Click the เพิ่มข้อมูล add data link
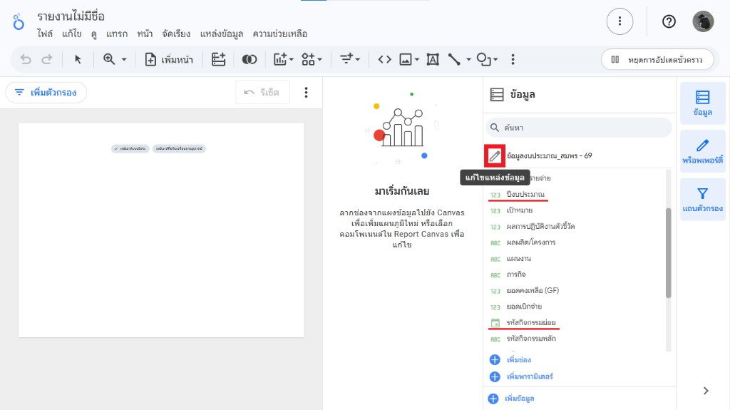 coord(510,399)
